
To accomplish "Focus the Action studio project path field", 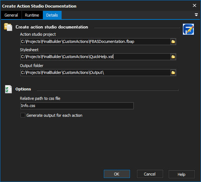I will click(x=95, y=42).
